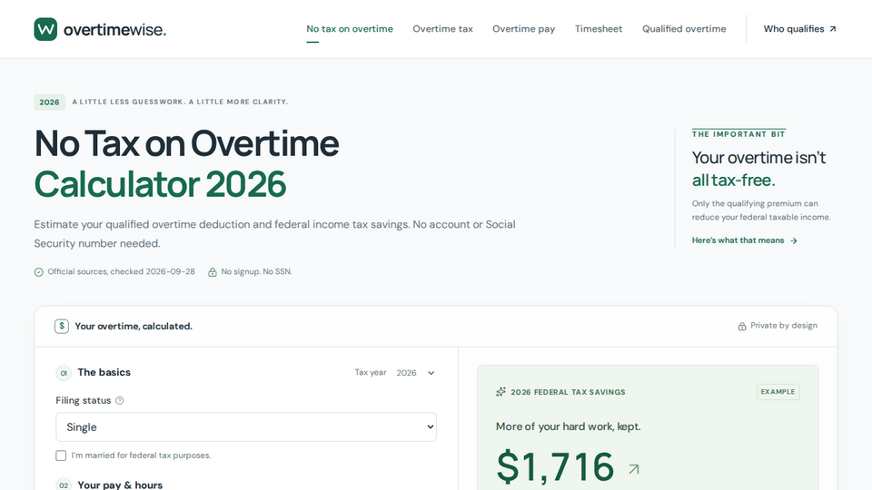Open the Overtime pay nav item
Image resolution: width=872 pixels, height=490 pixels.
click(x=523, y=29)
